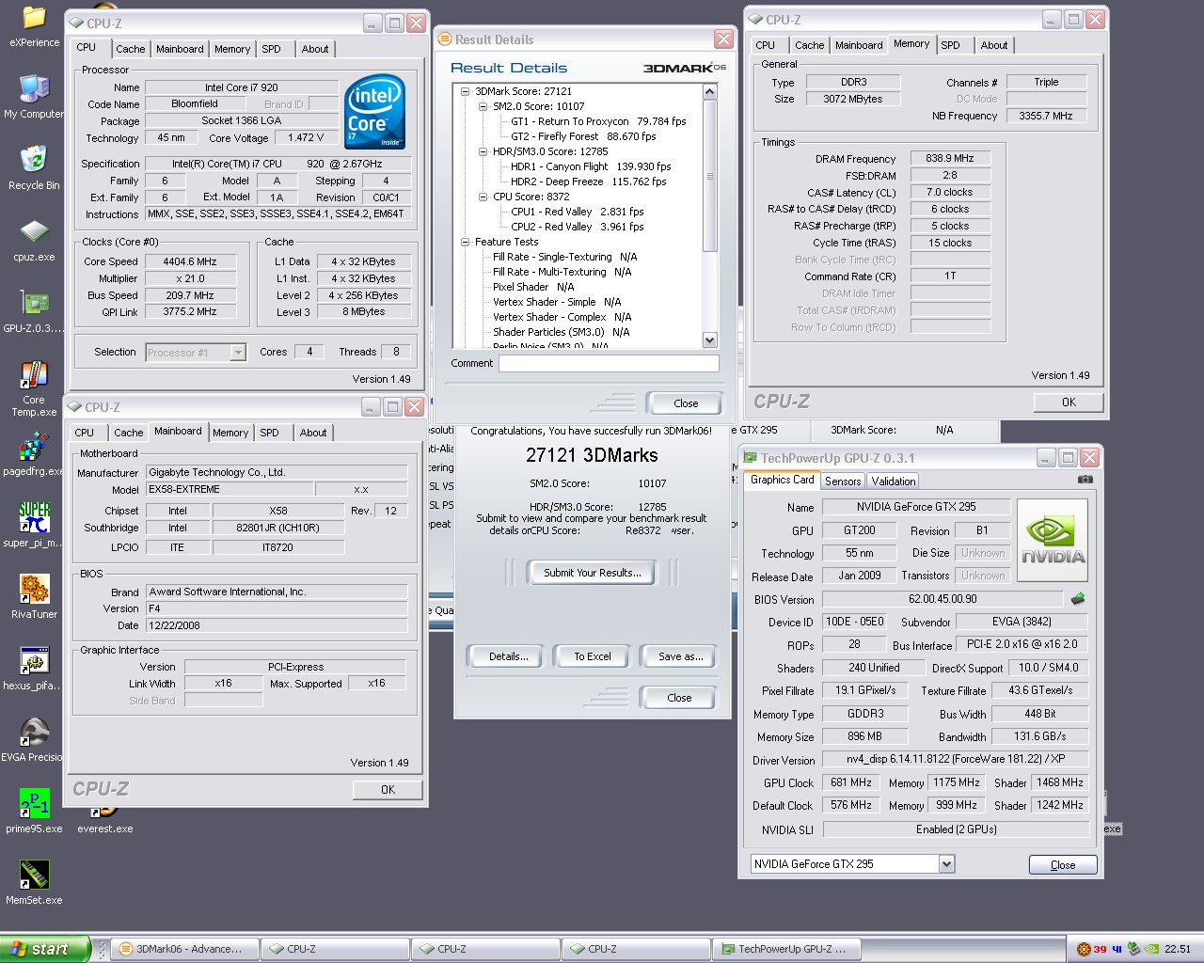The height and width of the screenshot is (963, 1204).
Task: Open CPU tab in memory CPU-Z window
Action: pos(766,45)
